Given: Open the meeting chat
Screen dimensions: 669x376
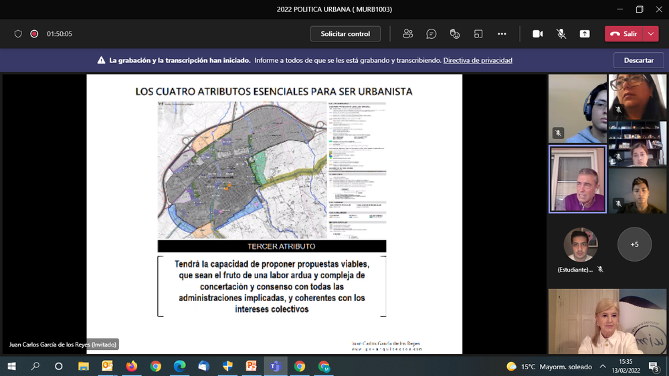Looking at the screenshot, I should (432, 34).
